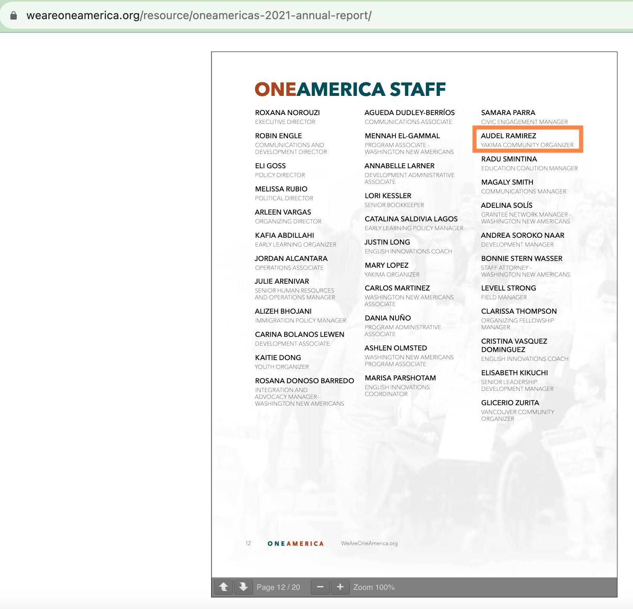
Task: Select the name Glicerio Zurita
Action: click(x=510, y=403)
